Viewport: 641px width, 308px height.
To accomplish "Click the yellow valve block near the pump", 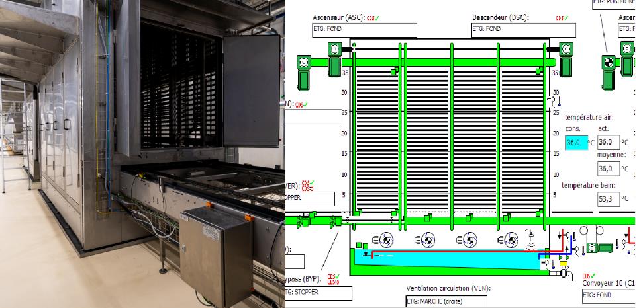I will 564,264.
